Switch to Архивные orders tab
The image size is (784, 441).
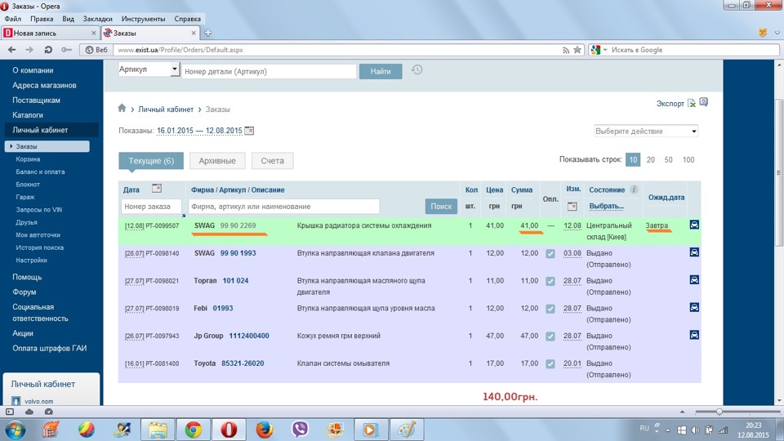[x=217, y=161]
